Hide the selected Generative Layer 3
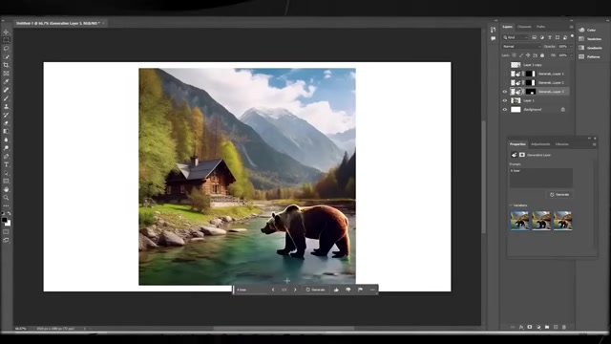 coord(505,92)
